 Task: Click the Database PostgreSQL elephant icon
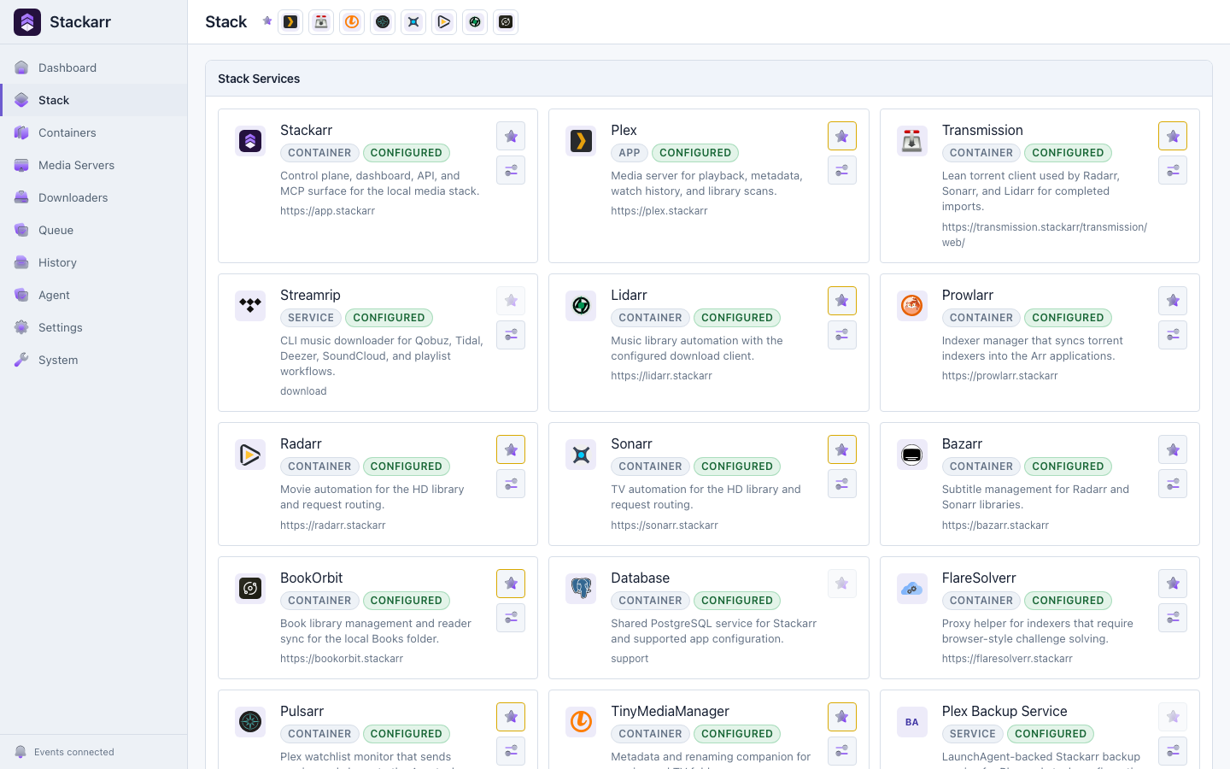pyautogui.click(x=581, y=588)
